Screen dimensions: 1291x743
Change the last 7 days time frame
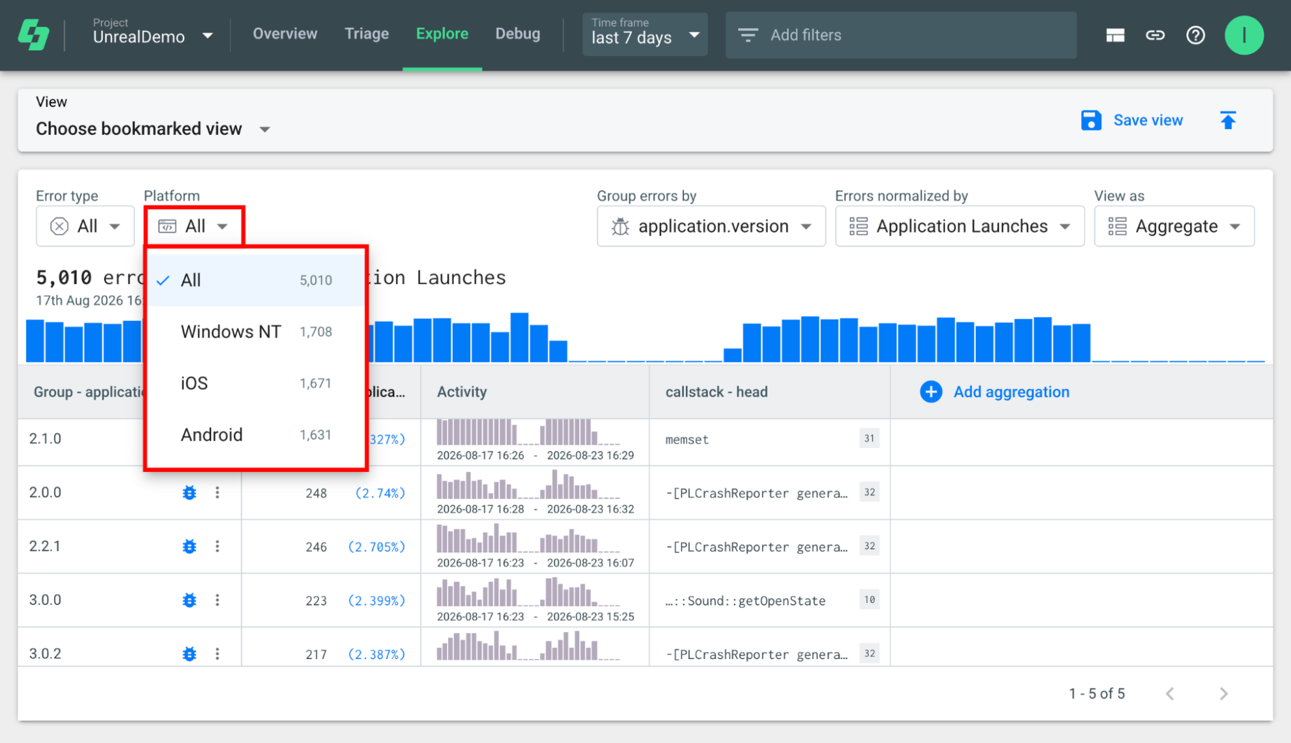(645, 35)
